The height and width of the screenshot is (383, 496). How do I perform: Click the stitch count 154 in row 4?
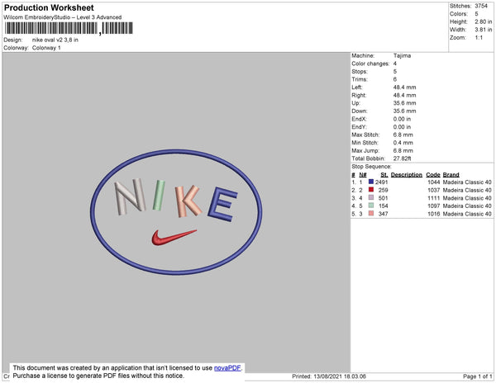383,206
